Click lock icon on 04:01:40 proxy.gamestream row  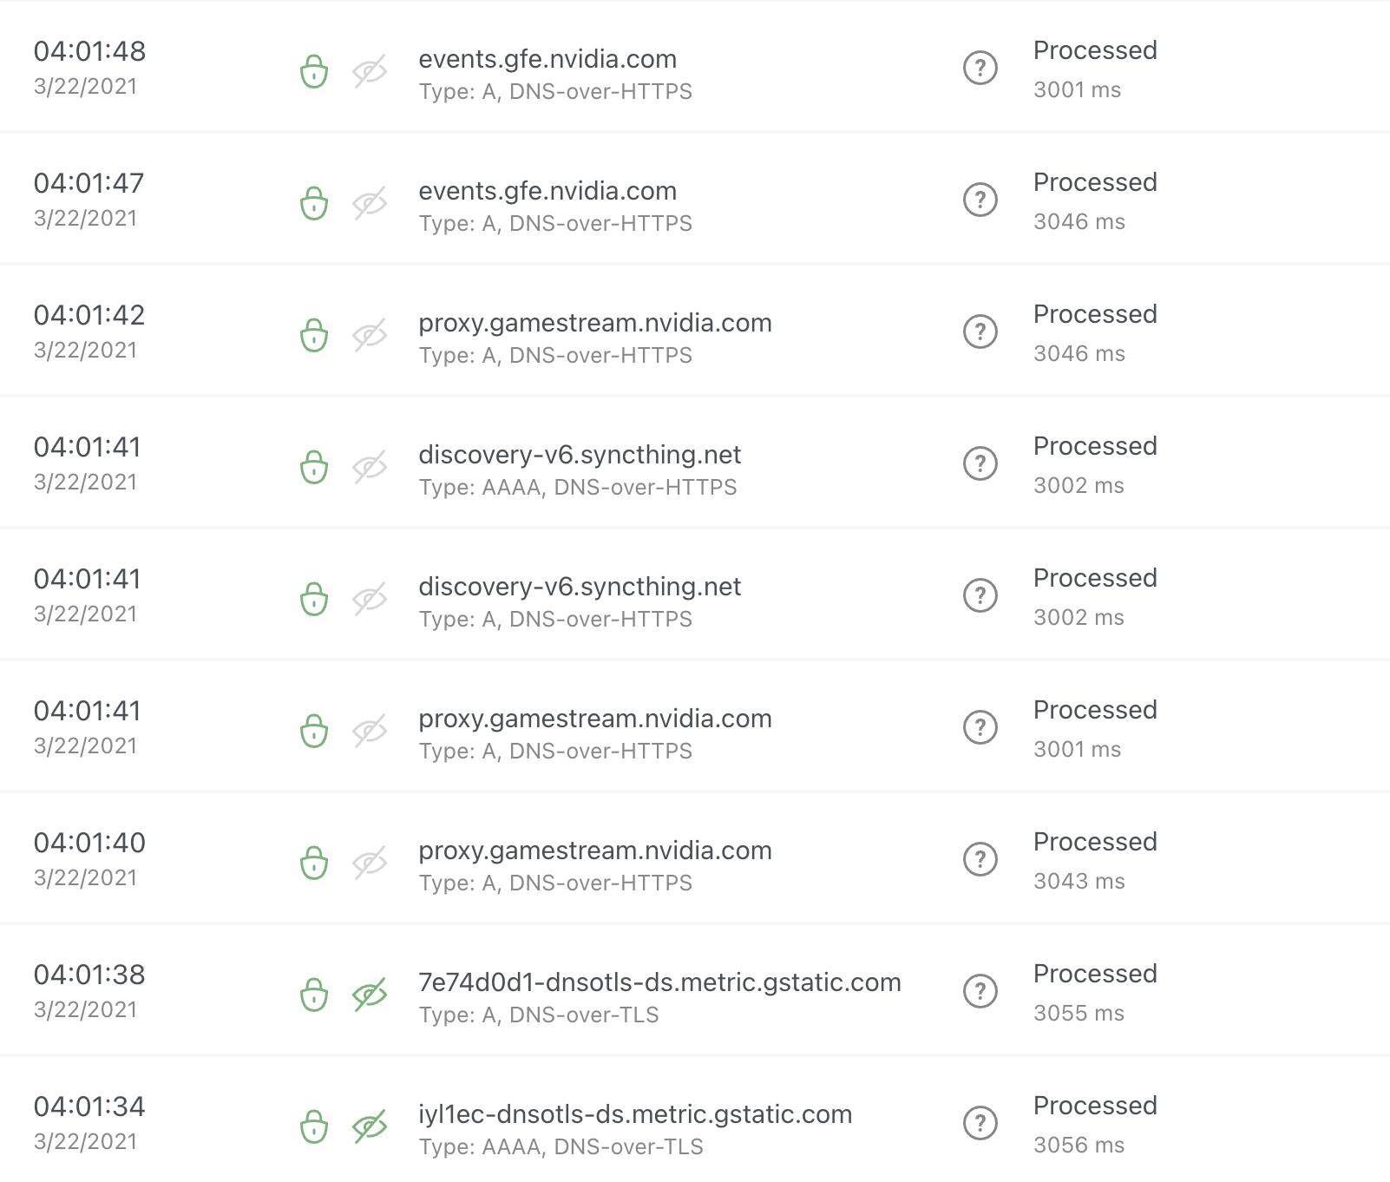click(x=314, y=863)
